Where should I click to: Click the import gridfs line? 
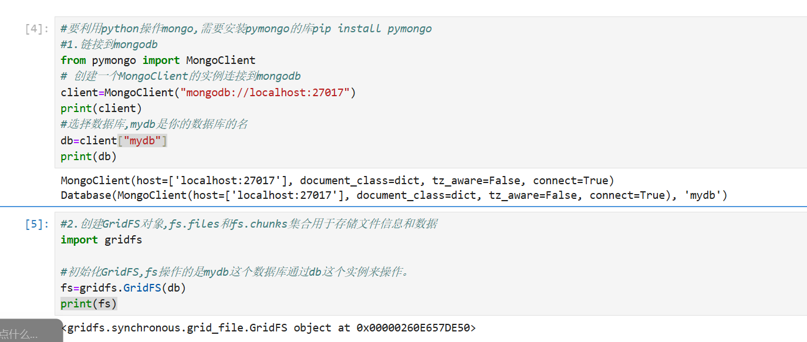(101, 240)
